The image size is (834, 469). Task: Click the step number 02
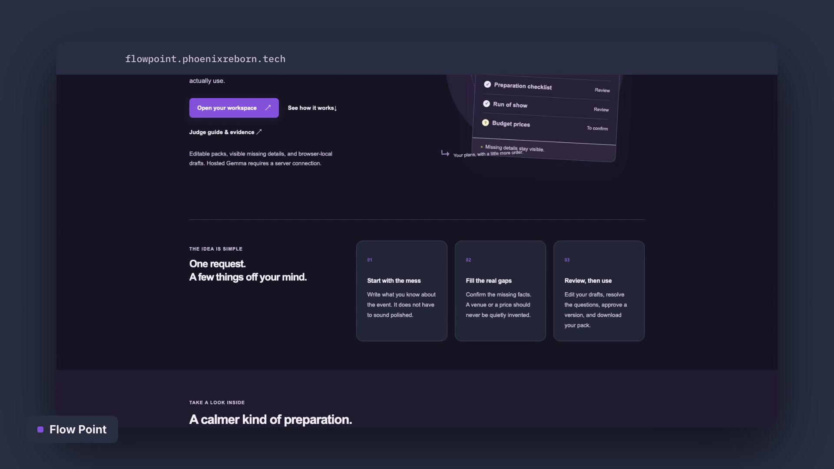[468, 260]
